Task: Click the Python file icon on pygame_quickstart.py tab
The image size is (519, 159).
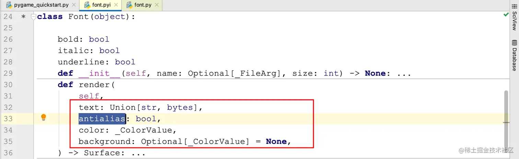Action: point(9,5)
